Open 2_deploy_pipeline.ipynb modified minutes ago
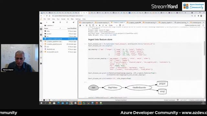This screenshot has width=207, height=116. 60,44
